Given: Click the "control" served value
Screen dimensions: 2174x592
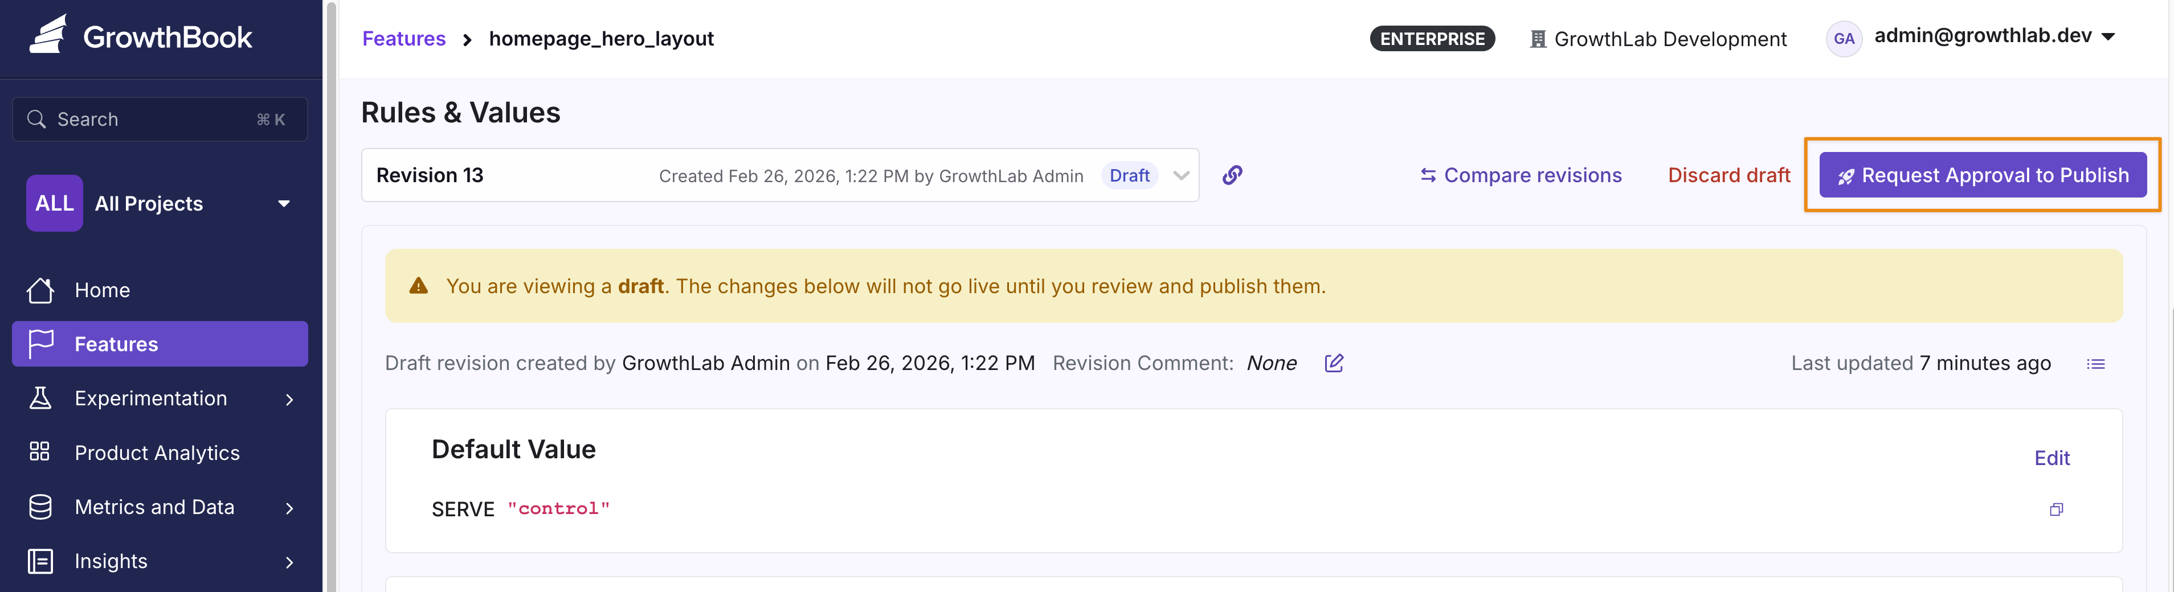Looking at the screenshot, I should tap(558, 508).
